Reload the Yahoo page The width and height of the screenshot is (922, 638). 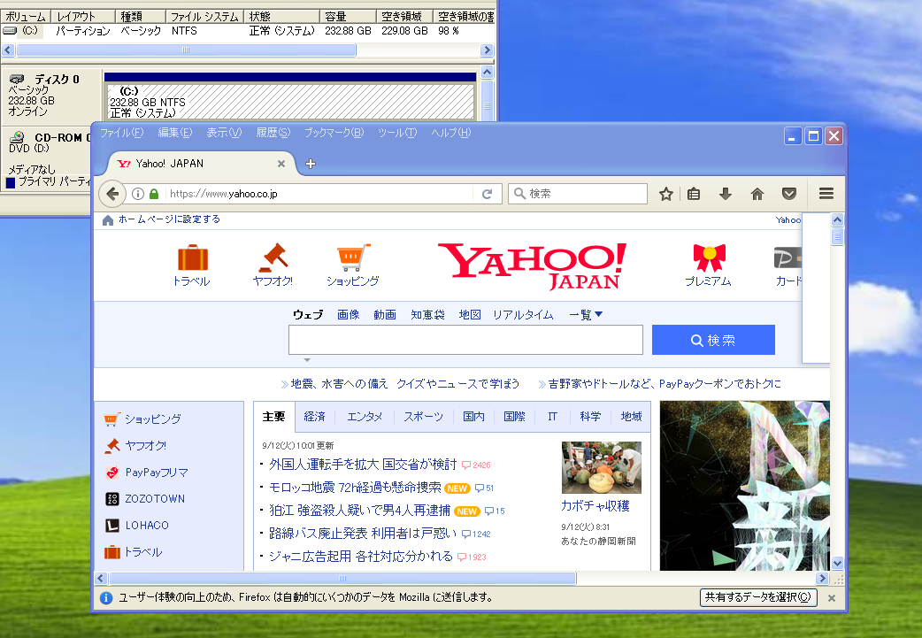point(487,194)
